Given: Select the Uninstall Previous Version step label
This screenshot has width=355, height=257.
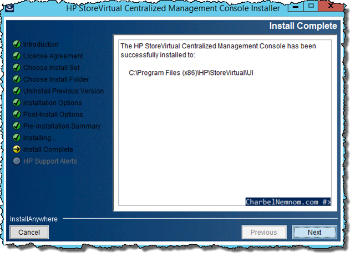Looking at the screenshot, I should tap(63, 91).
